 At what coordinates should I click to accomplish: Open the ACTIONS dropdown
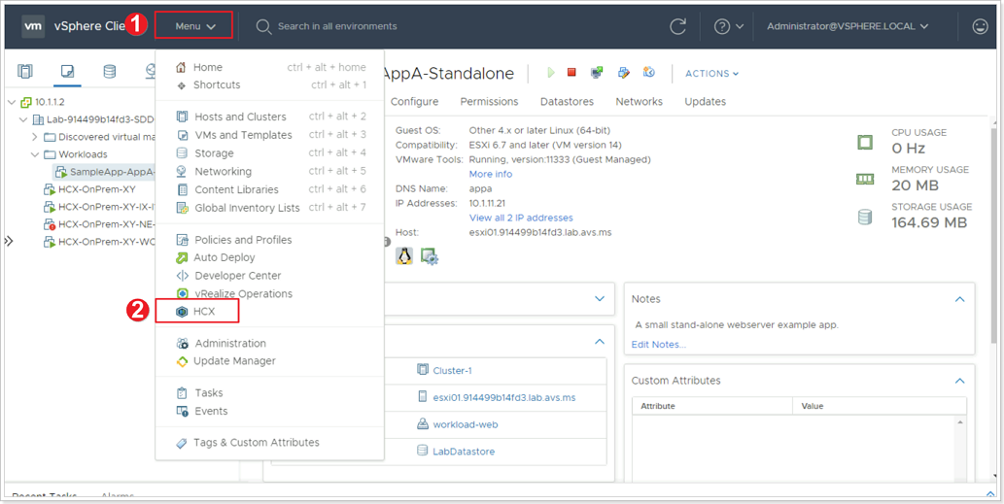point(712,74)
